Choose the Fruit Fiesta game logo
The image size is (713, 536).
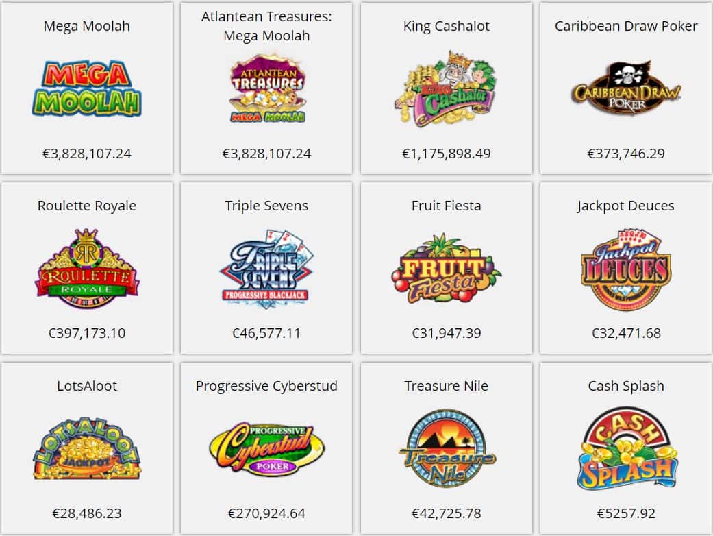pos(446,268)
